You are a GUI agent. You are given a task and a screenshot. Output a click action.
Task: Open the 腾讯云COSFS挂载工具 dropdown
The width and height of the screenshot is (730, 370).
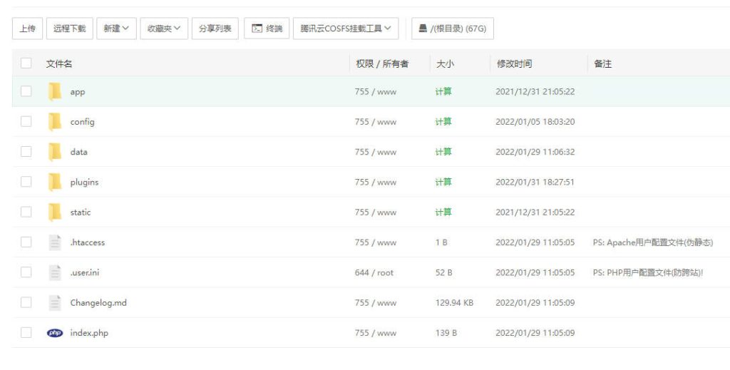pyautogui.click(x=346, y=29)
